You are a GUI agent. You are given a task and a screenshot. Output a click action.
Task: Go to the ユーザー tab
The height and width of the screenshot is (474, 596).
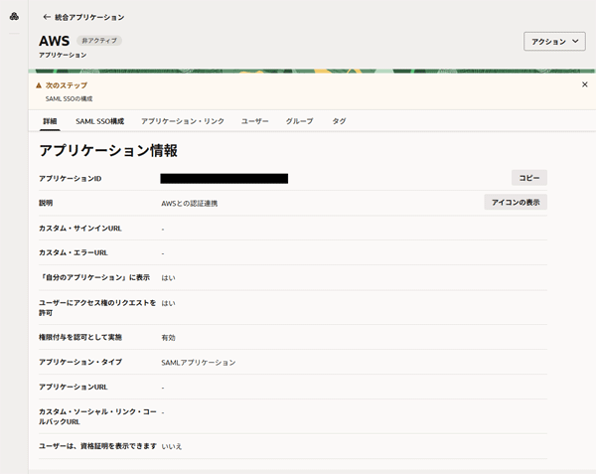click(254, 121)
